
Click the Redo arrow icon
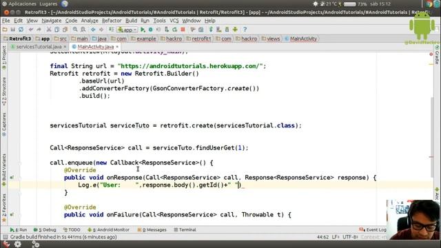(x=39, y=30)
